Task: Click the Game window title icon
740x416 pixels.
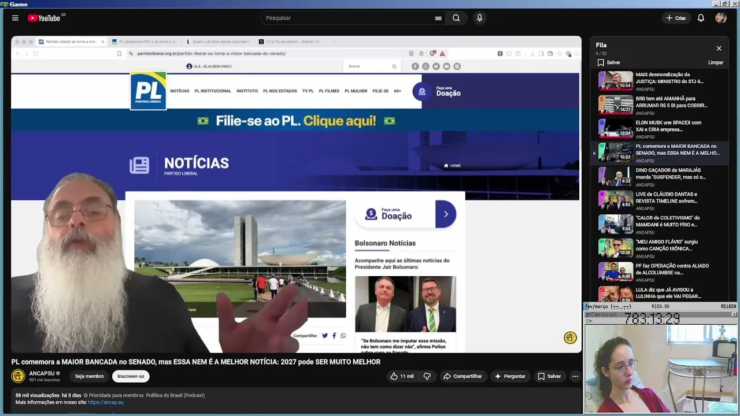Action: click(x=4, y=4)
